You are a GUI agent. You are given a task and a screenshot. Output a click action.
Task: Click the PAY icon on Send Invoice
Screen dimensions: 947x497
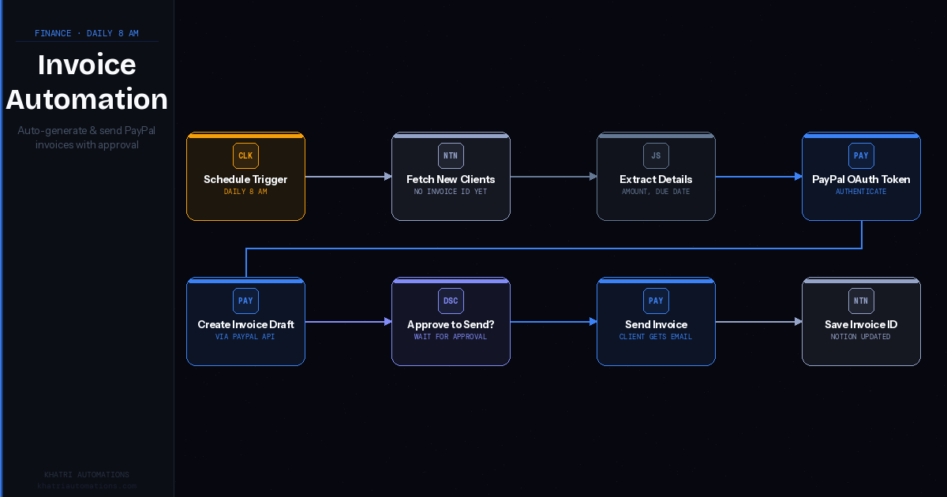click(x=656, y=301)
